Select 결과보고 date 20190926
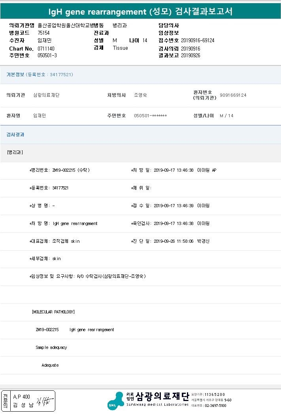This screenshot has width=281, height=416. (x=191, y=55)
